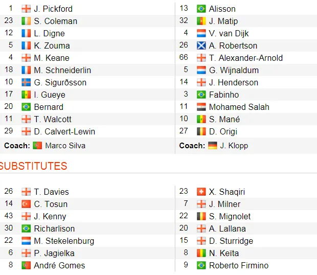The width and height of the screenshot is (317, 275).
Task: Select Richarlison in the substitutes list
Action: [x=54, y=228]
